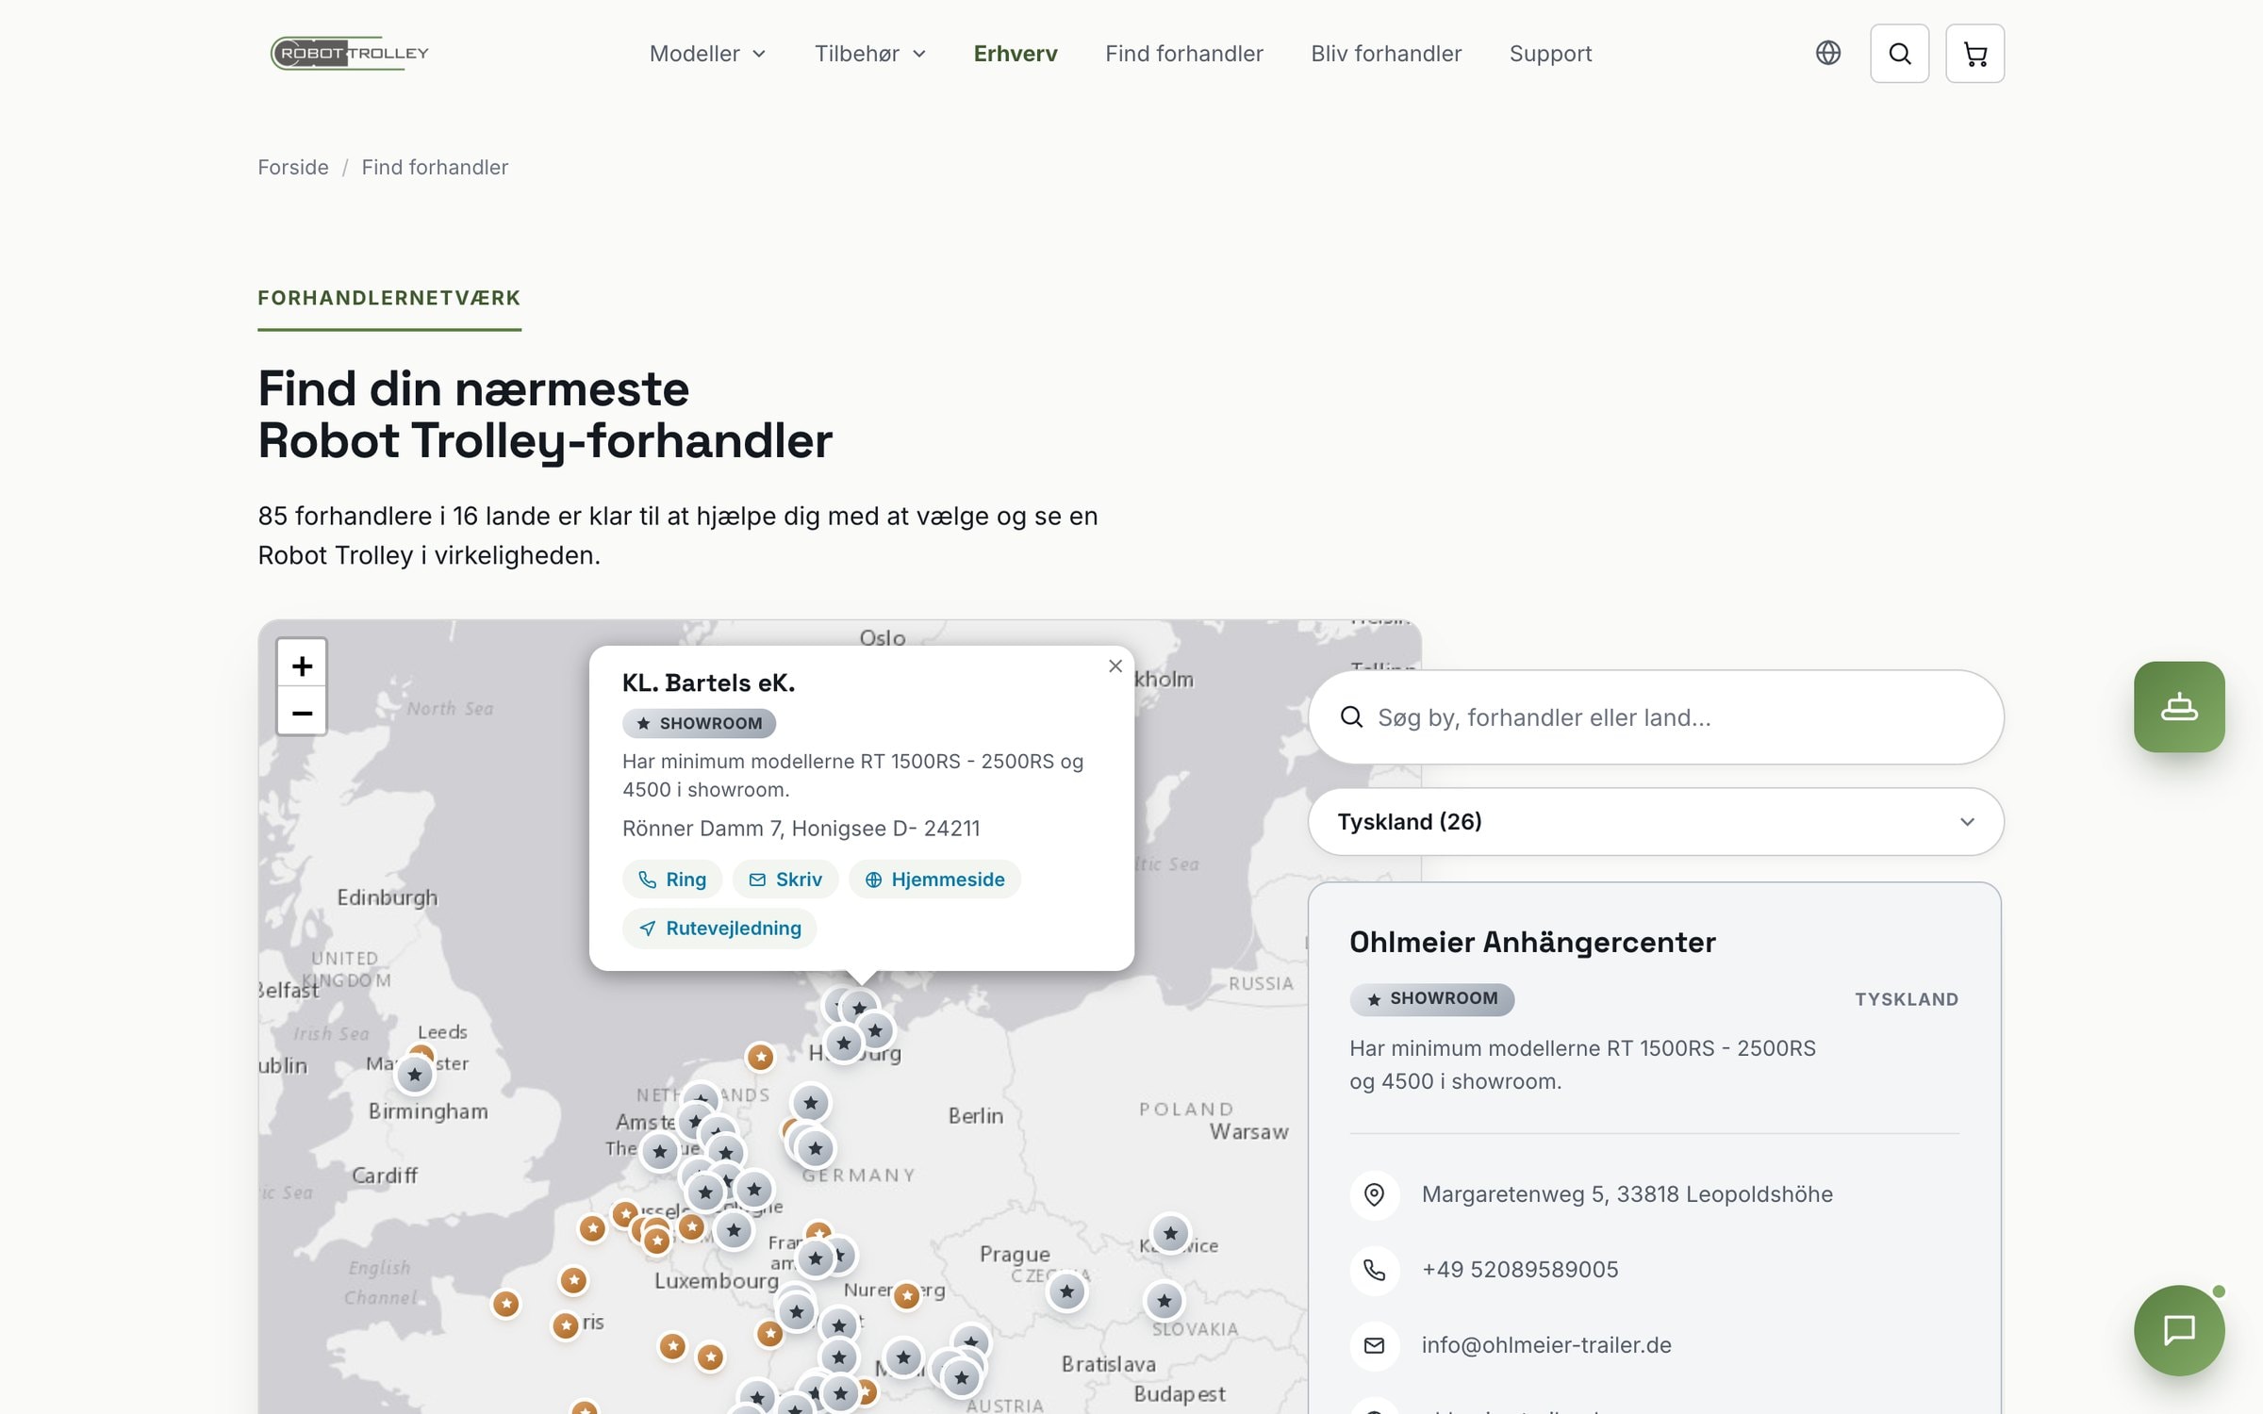
Task: Click the Forside breadcrumb link
Action: (x=293, y=167)
